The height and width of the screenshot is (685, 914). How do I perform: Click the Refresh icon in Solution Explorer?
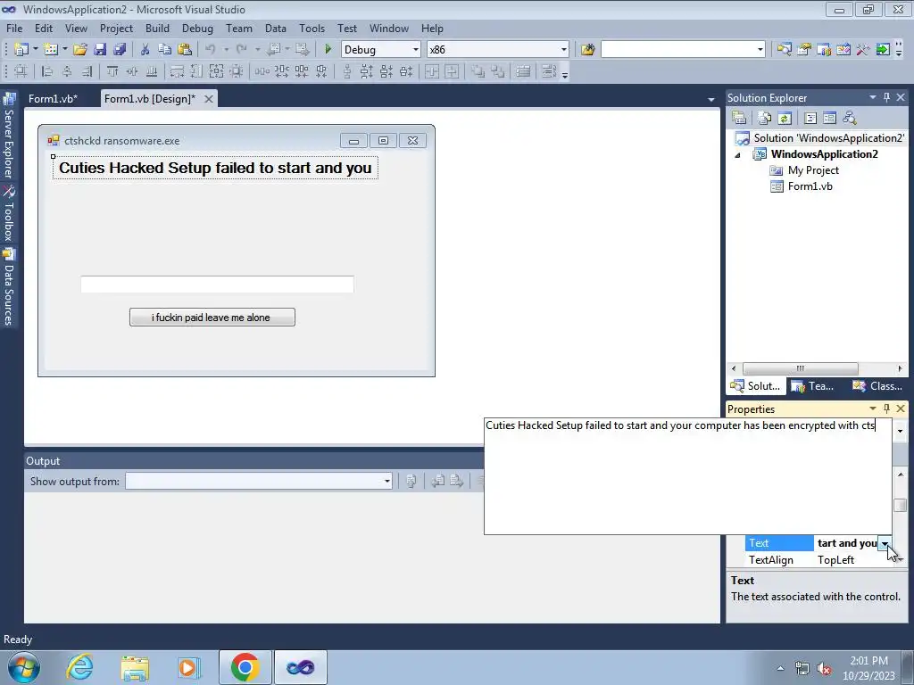pos(785,119)
